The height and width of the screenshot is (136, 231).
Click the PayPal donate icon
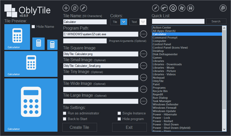[x=223, y=8]
